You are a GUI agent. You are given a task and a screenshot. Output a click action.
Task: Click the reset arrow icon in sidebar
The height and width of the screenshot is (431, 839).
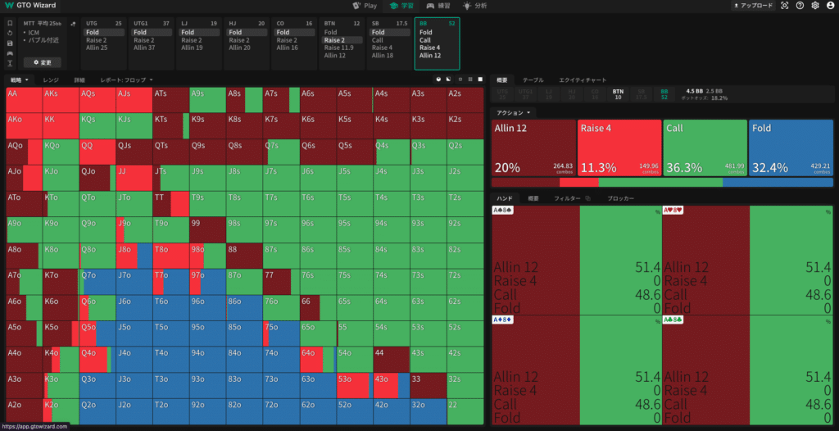(10, 34)
